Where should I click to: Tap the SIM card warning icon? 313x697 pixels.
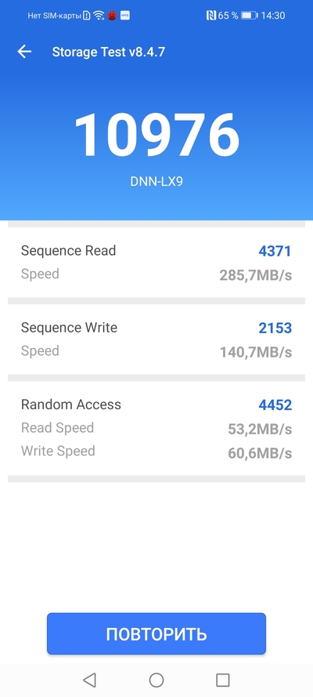click(x=86, y=16)
